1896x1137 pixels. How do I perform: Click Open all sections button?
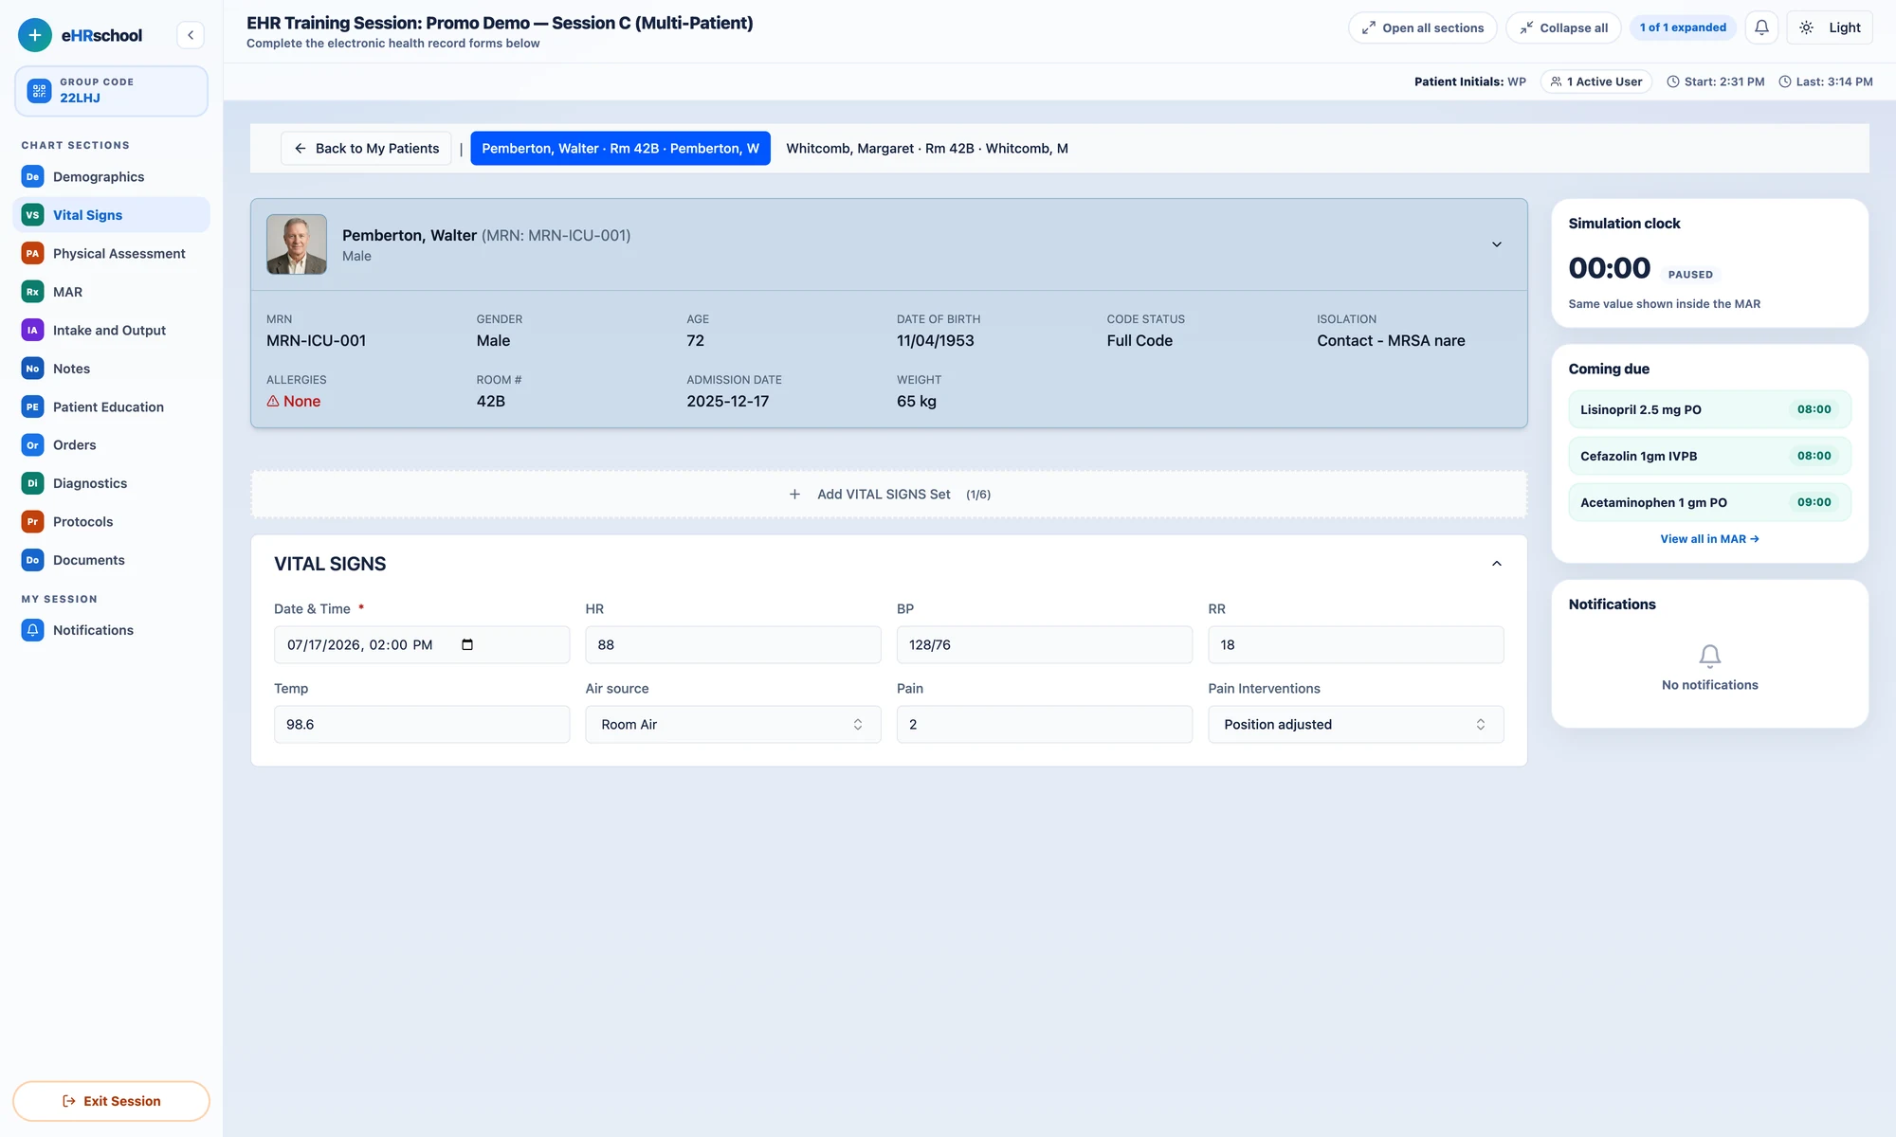click(x=1422, y=27)
